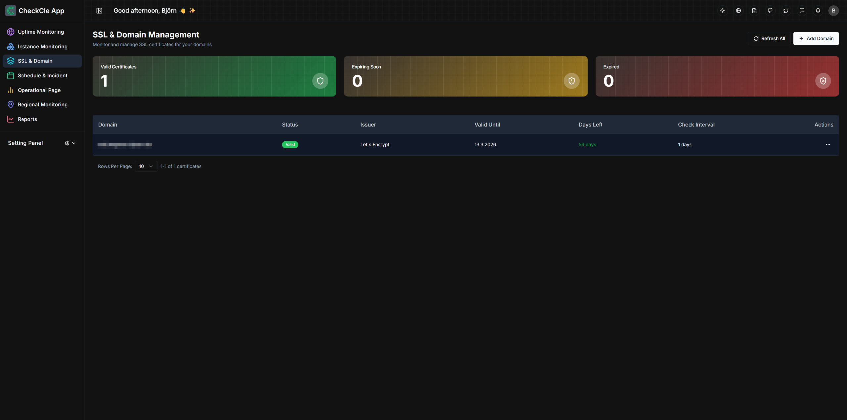
Task: Click the Add Domain button
Action: click(x=816, y=39)
